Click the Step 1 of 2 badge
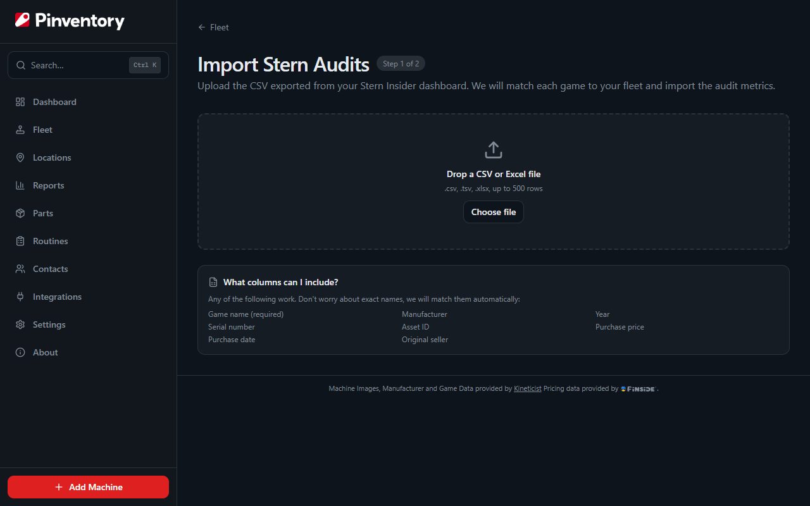The height and width of the screenshot is (506, 810). (x=401, y=63)
